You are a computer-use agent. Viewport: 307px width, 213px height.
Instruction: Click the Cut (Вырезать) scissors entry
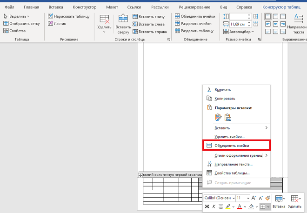[x=222, y=89]
